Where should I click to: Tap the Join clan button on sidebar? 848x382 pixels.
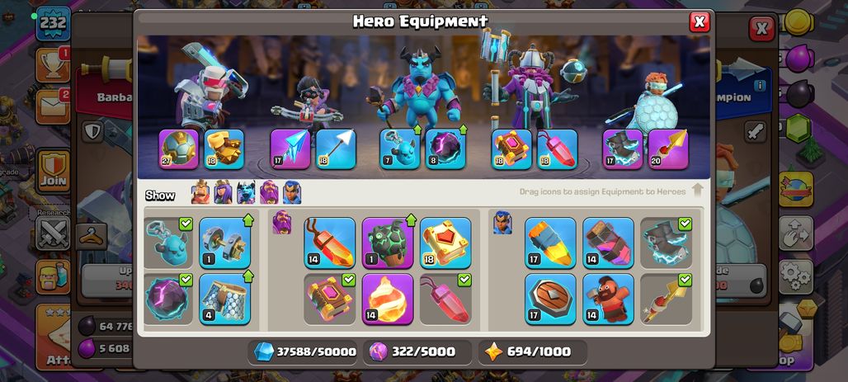coord(53,172)
